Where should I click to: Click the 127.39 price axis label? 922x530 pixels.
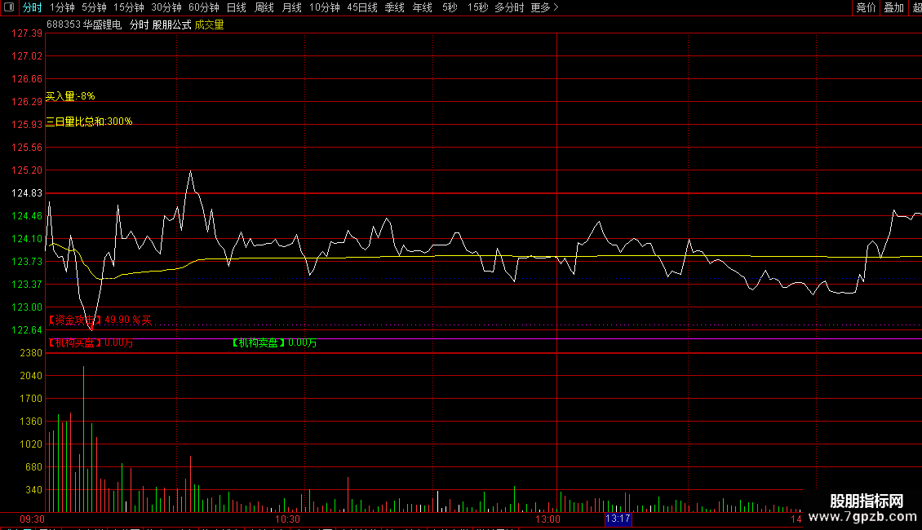point(27,33)
